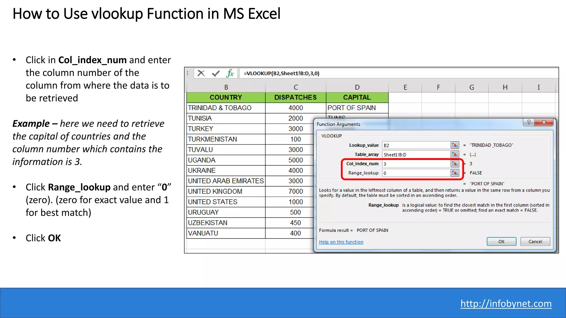Click the 2000 dispatches cell for Tunisia
The width and height of the screenshot is (566, 318).
pos(296,118)
